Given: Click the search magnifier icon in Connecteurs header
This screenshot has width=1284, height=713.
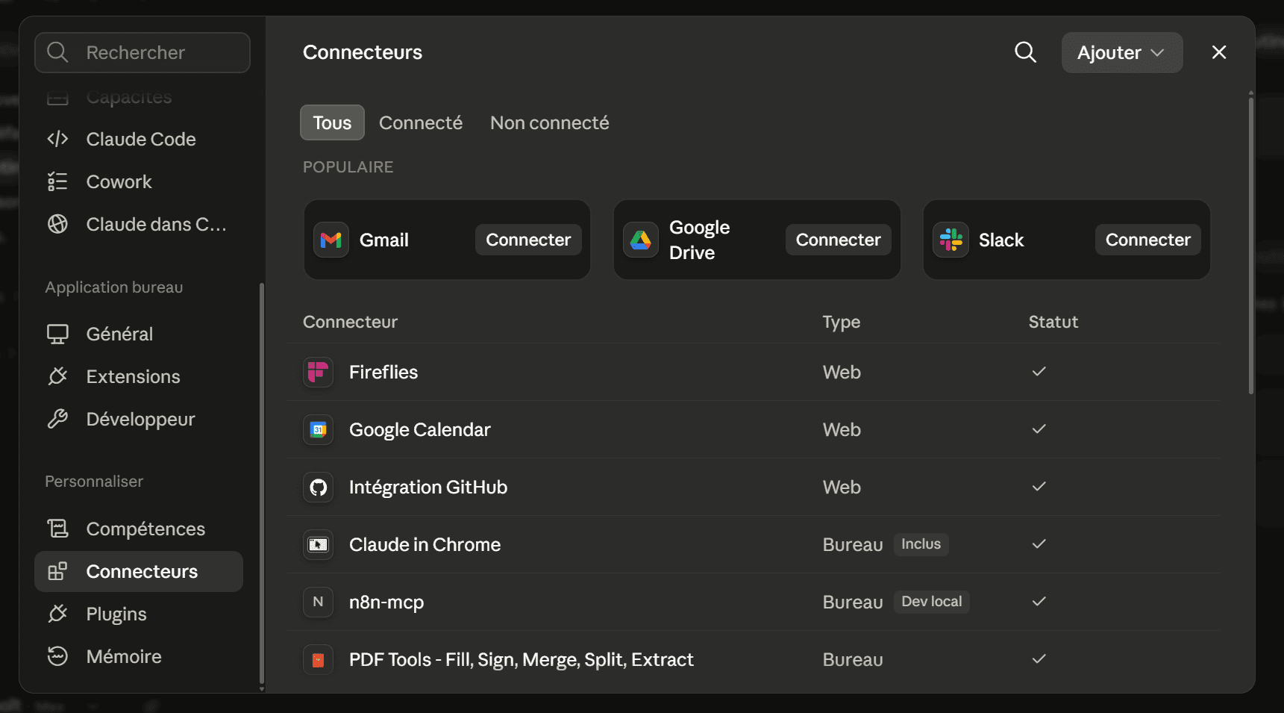Looking at the screenshot, I should 1025,52.
